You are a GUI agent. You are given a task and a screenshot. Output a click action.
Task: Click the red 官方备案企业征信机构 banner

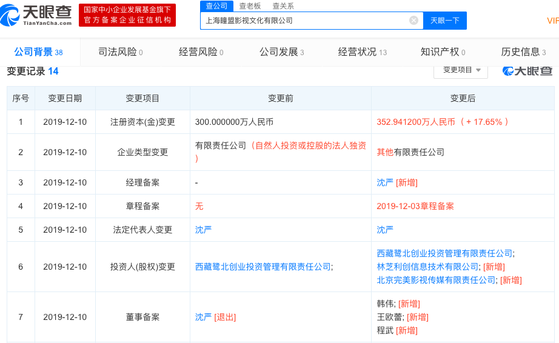point(127,15)
